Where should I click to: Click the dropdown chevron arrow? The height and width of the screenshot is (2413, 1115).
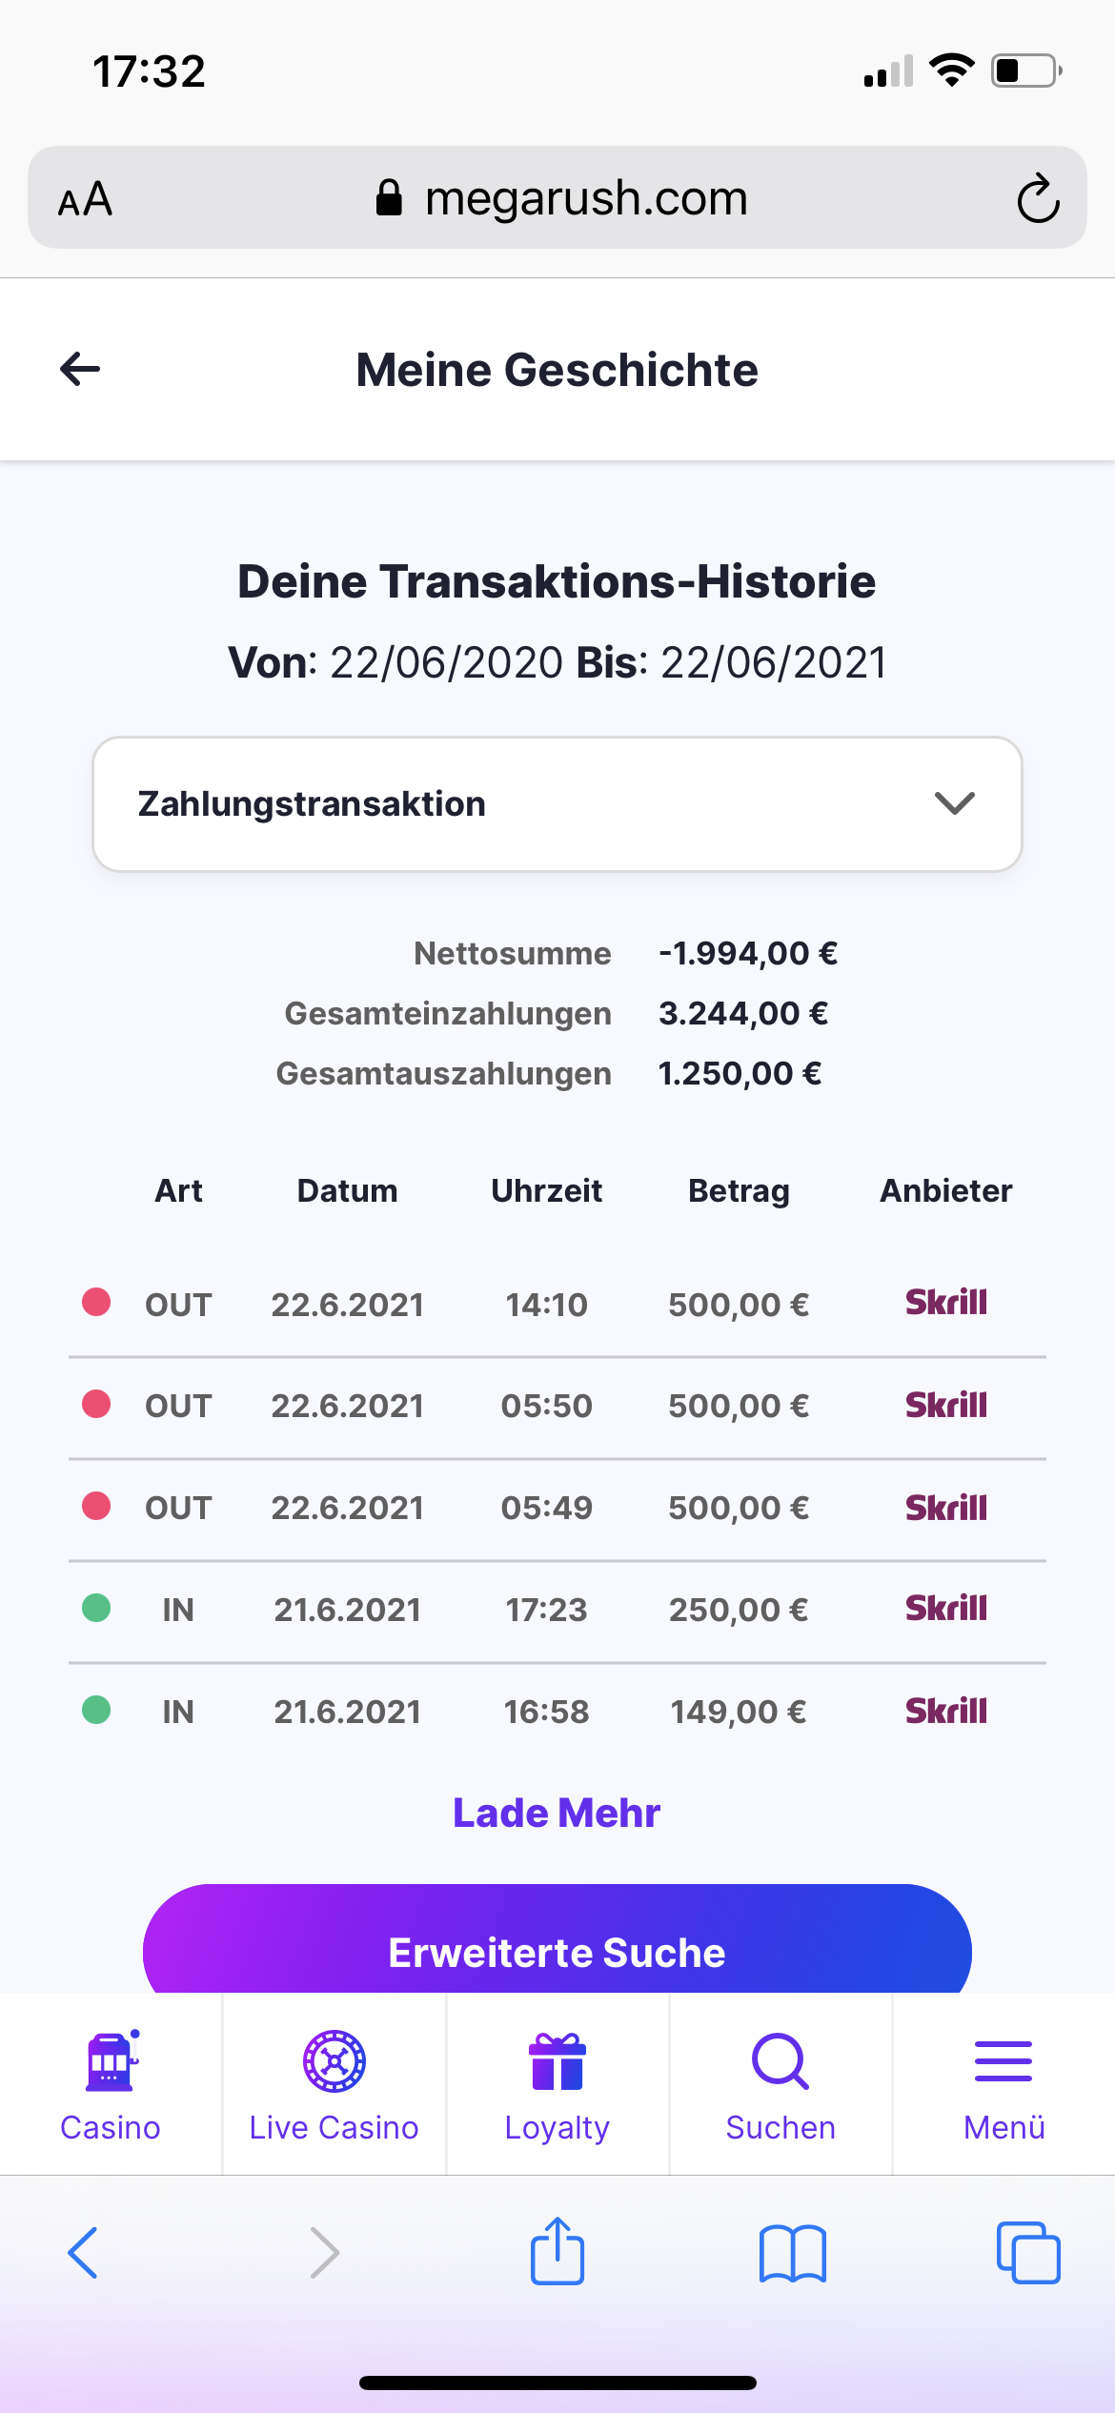pos(954,803)
